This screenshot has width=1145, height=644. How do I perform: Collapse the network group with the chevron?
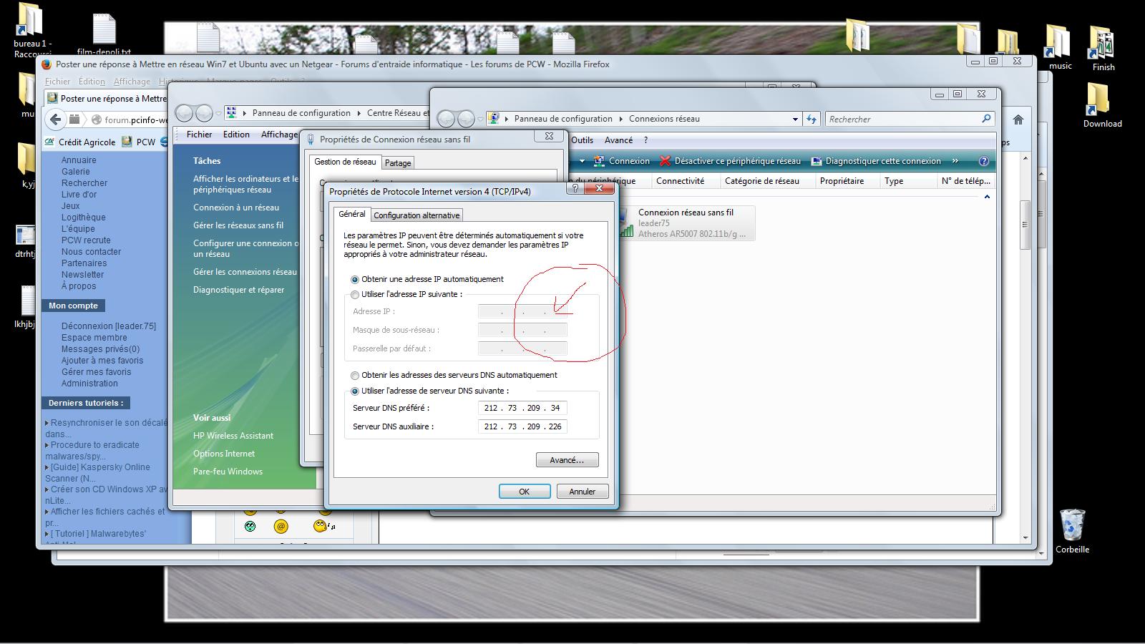tap(987, 197)
